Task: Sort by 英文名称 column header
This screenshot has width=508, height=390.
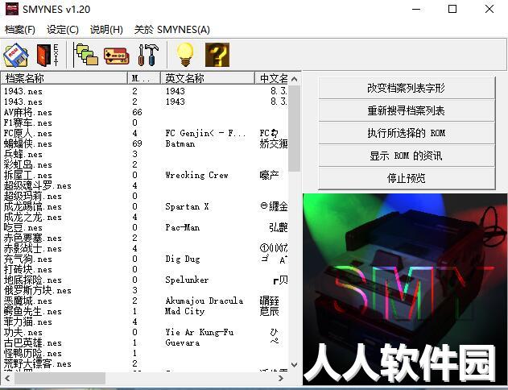Action: pyautogui.click(x=208, y=78)
